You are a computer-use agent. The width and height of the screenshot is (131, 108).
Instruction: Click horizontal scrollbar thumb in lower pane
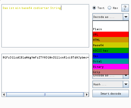click(x=45, y=95)
